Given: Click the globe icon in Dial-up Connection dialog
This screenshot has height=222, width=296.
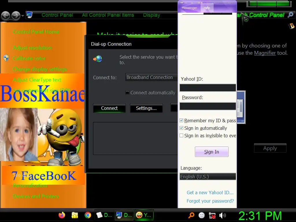Looking at the screenshot, I should click(98, 59).
